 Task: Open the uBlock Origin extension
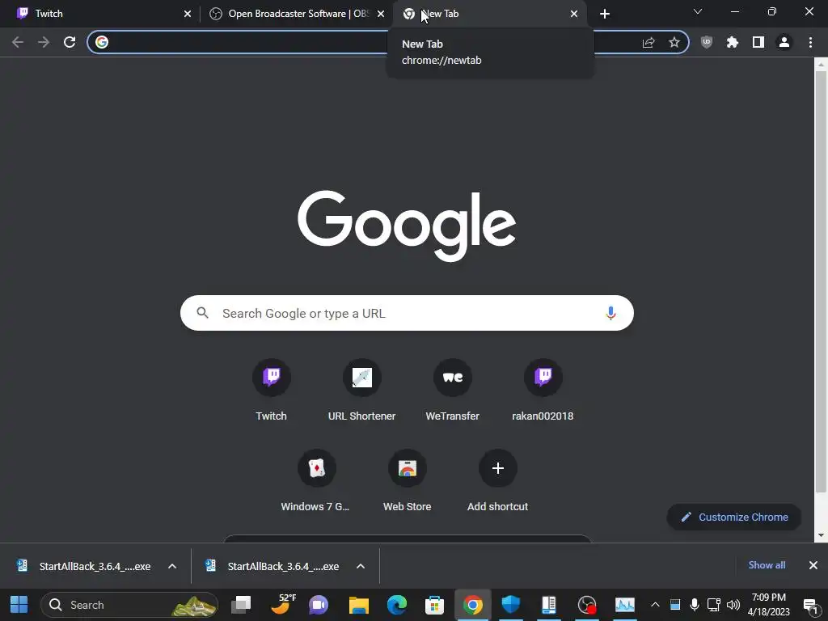[707, 42]
